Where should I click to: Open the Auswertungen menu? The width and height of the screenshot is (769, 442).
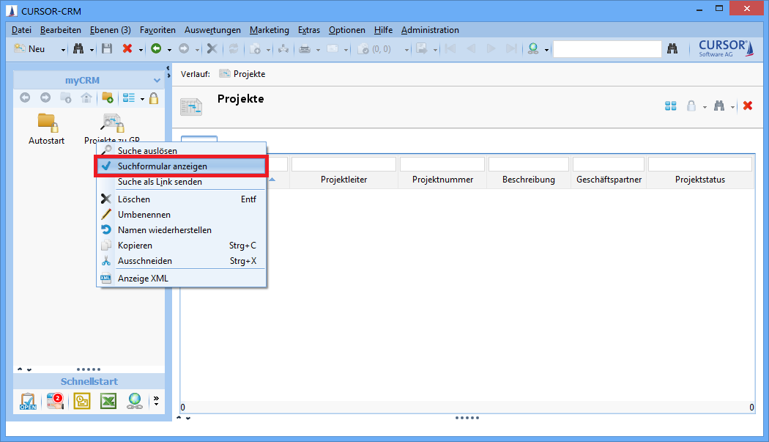[212, 30]
